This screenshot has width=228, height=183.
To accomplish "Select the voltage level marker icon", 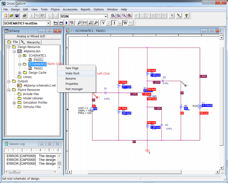I will 79,23.
